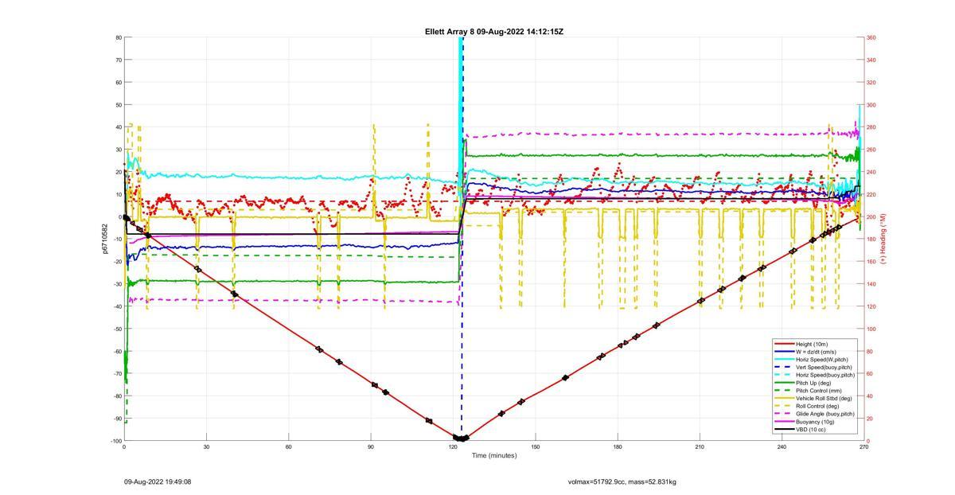Click x-axis tick label '120'

[x=453, y=446]
